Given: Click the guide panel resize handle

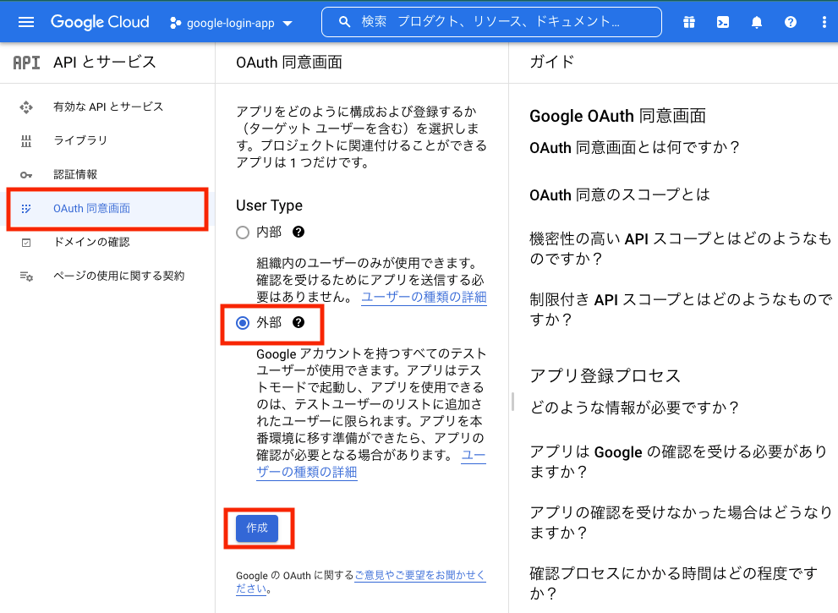Looking at the screenshot, I should click(512, 402).
